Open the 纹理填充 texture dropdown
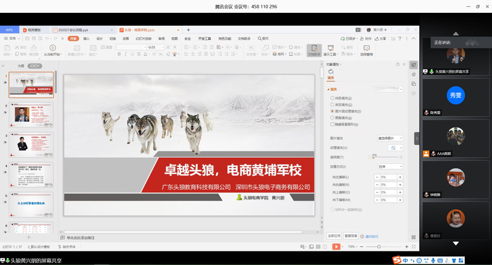 [395, 147]
